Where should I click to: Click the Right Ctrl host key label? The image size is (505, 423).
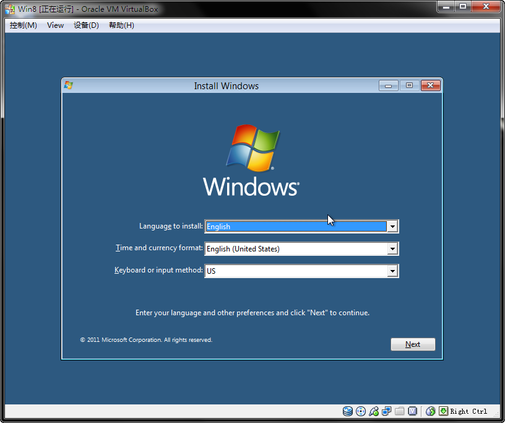point(468,411)
